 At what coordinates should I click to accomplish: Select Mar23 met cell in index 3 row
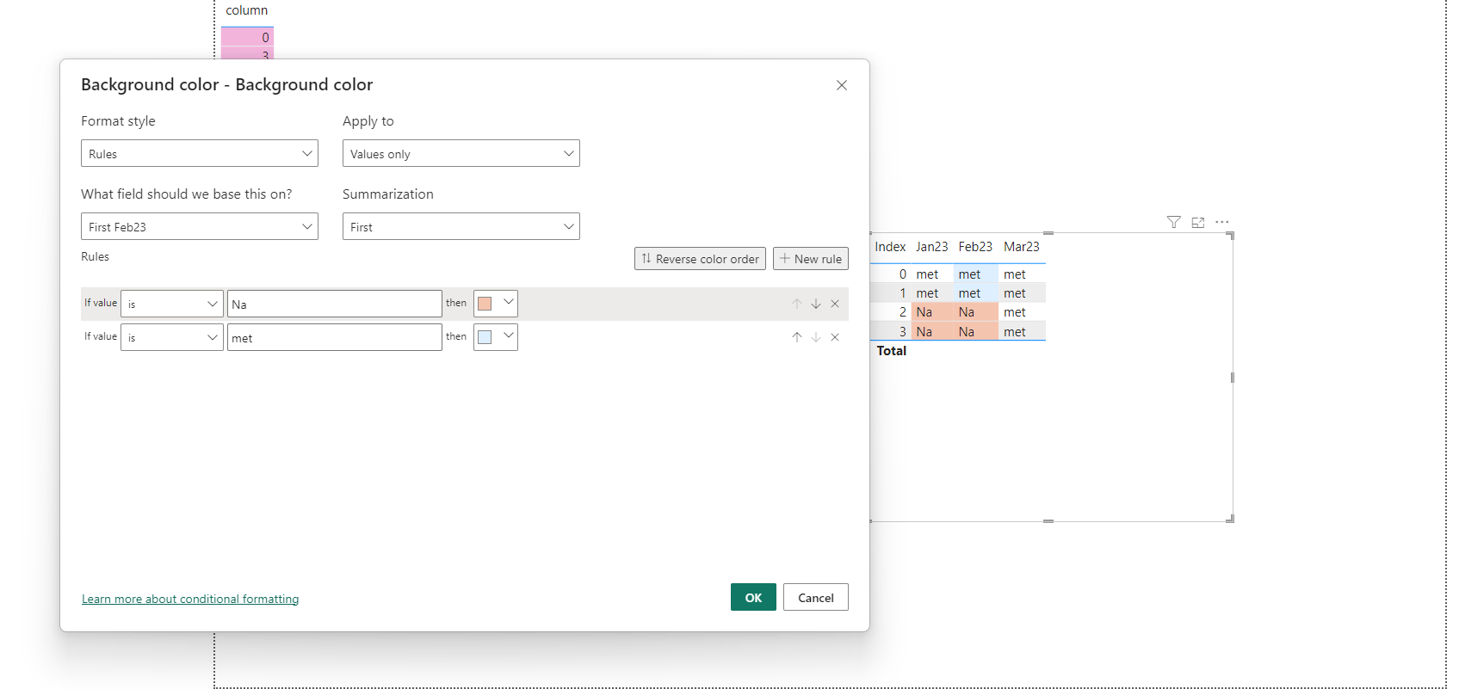click(1022, 332)
